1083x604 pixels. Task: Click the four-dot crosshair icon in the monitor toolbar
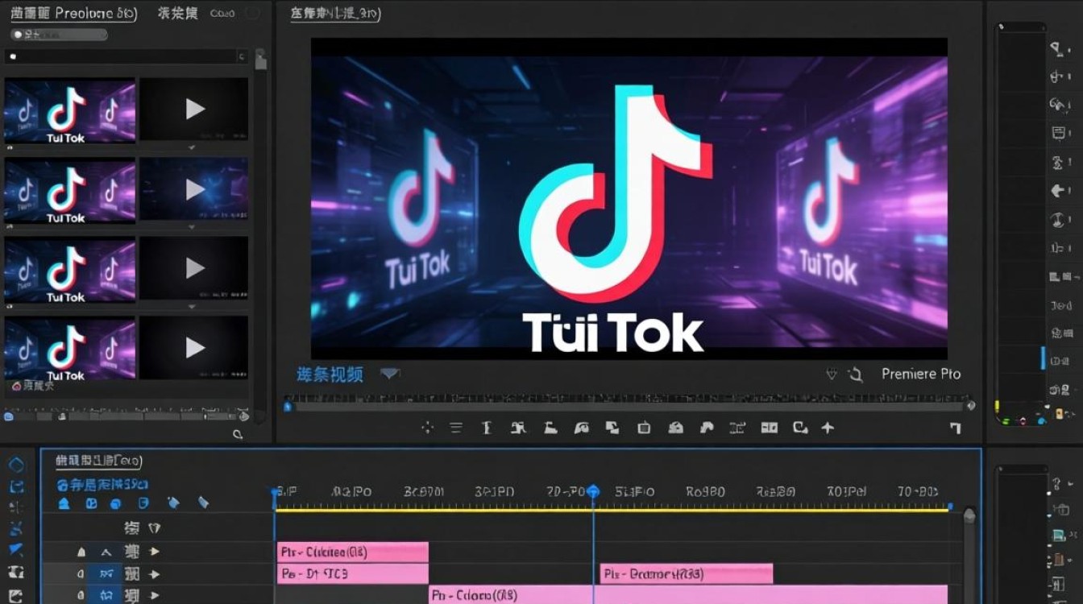427,428
